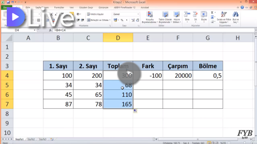257x144 pixels.
Task: Switch to Page Layout view in status bar
Action: [213, 143]
